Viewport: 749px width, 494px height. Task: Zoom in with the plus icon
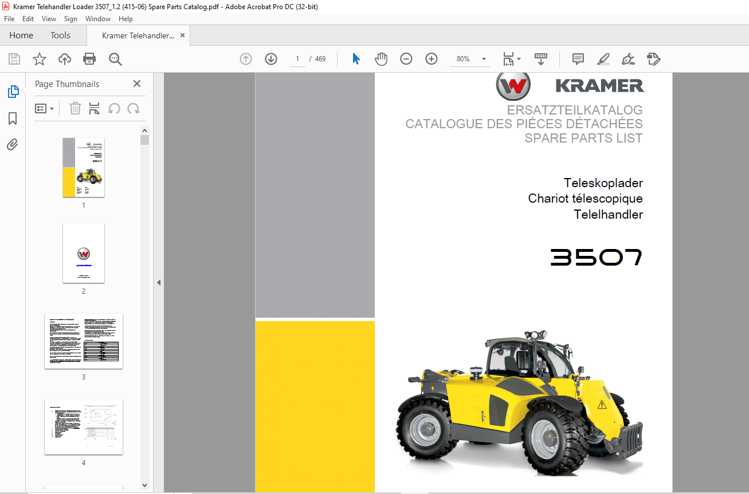coord(432,59)
